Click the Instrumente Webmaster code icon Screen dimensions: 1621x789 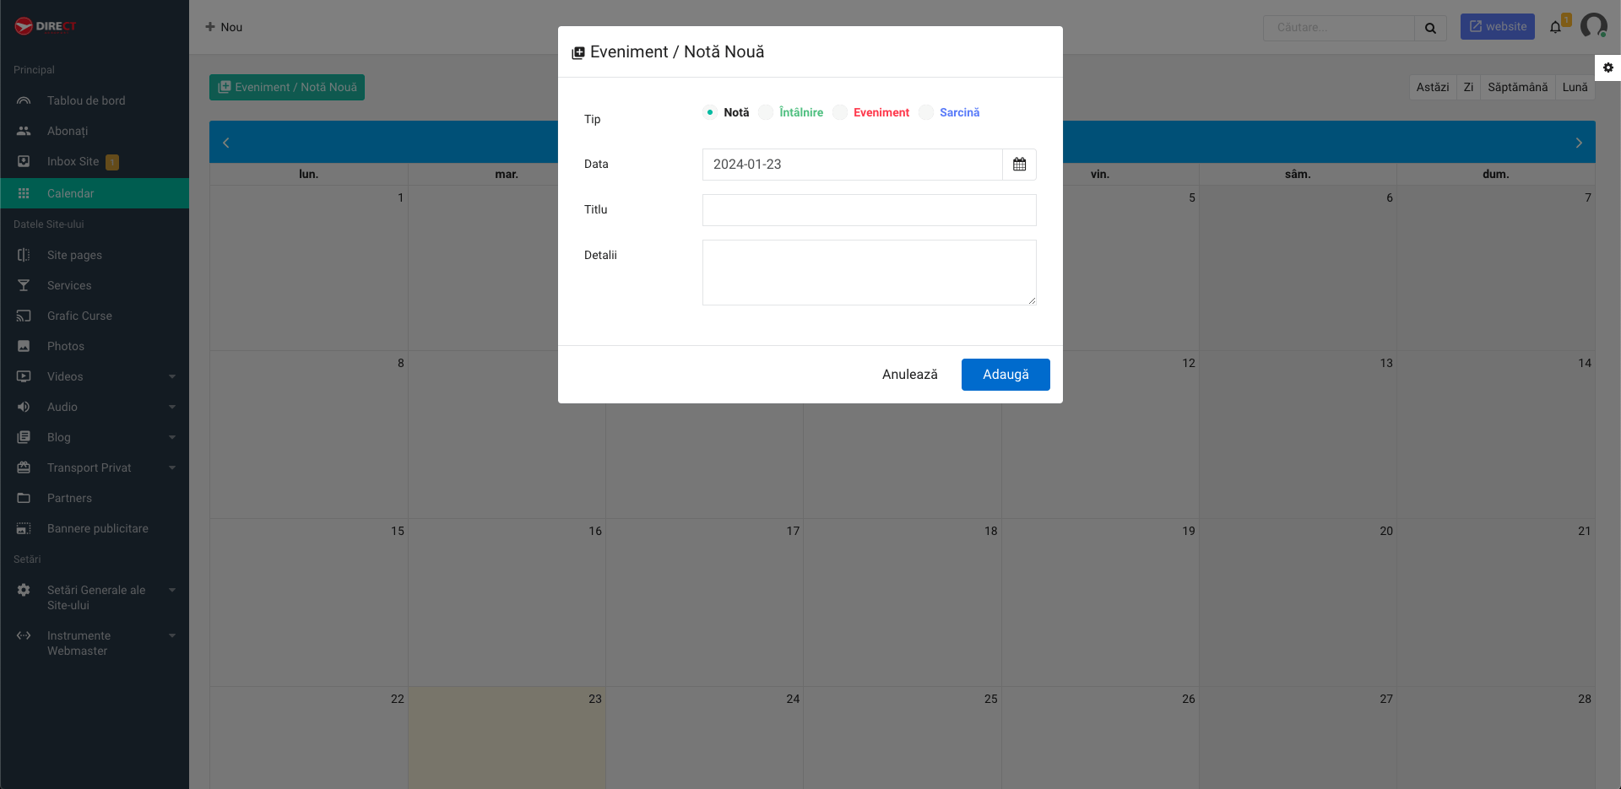(24, 635)
